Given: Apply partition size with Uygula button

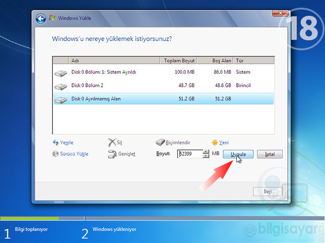Looking at the screenshot, I should 238,154.
